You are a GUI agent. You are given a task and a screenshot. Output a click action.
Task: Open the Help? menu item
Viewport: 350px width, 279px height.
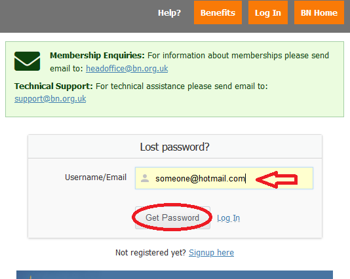coord(169,12)
